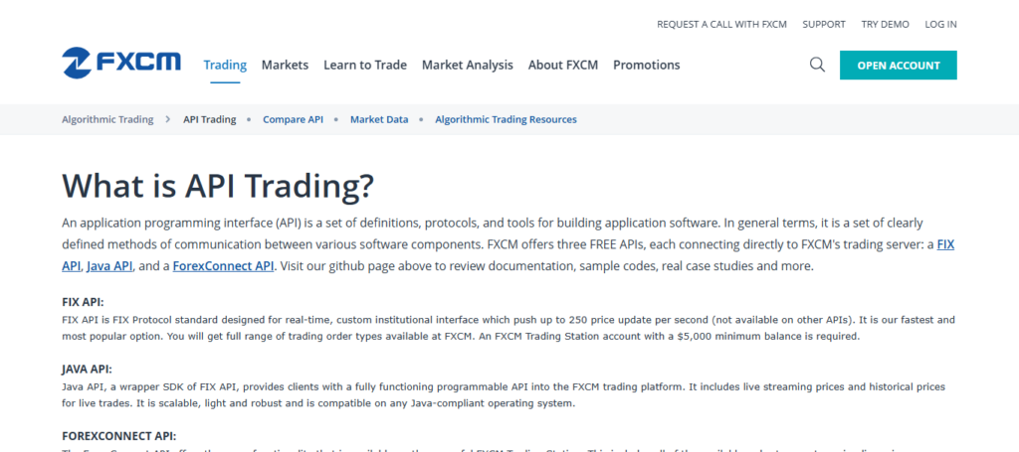Click the FXCM logo

point(121,63)
